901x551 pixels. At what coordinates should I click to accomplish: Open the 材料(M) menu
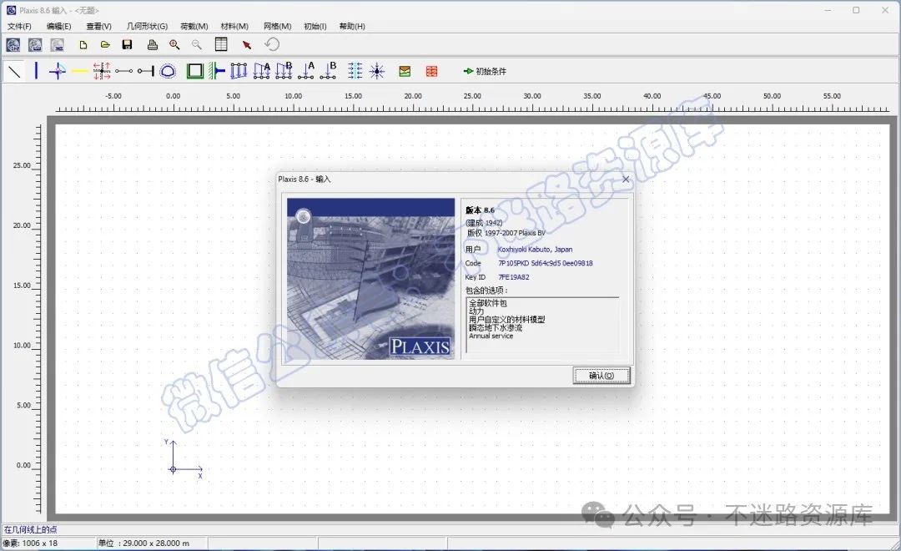pyautogui.click(x=234, y=26)
